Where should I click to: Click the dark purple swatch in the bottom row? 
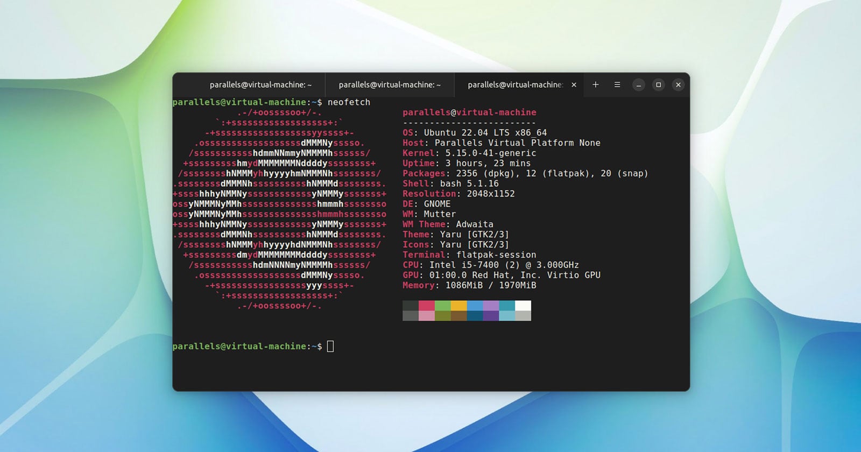(x=491, y=316)
